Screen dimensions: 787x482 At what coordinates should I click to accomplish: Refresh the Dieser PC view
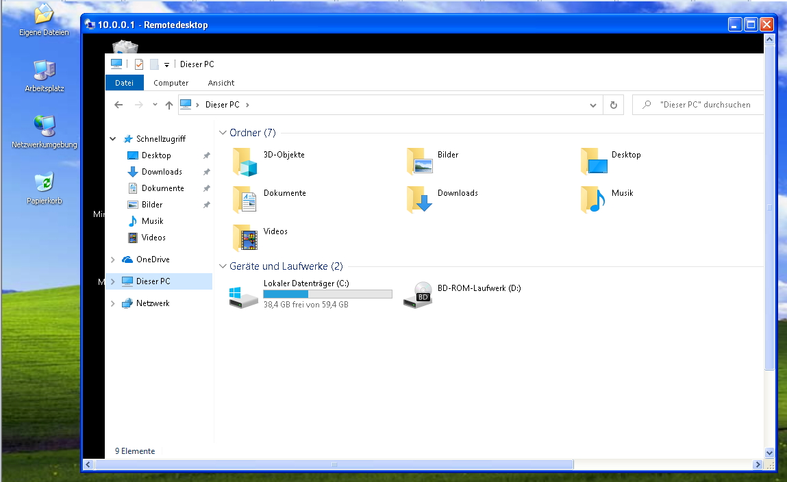613,105
